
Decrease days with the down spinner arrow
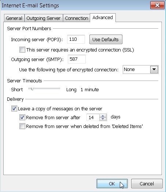tap(103, 119)
